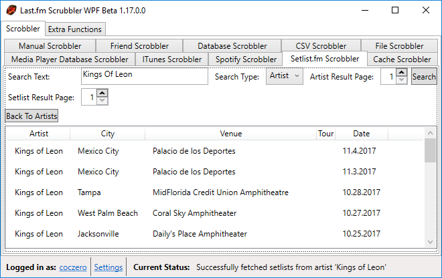Click the setlist list scroll up arrow

tap(430, 133)
